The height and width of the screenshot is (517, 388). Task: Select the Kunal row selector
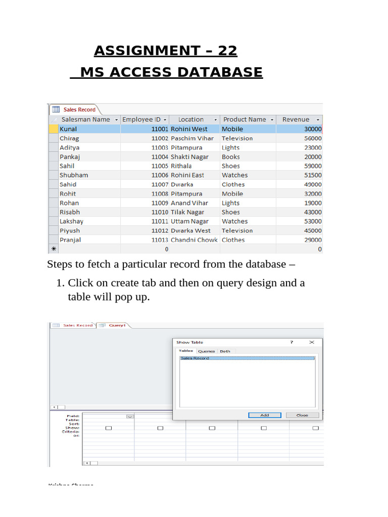54,129
